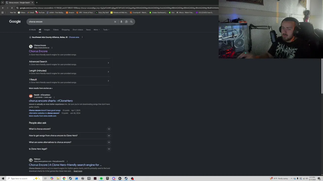Switch to the Videos tab
The height and width of the screenshot is (181, 323).
(x=56, y=30)
